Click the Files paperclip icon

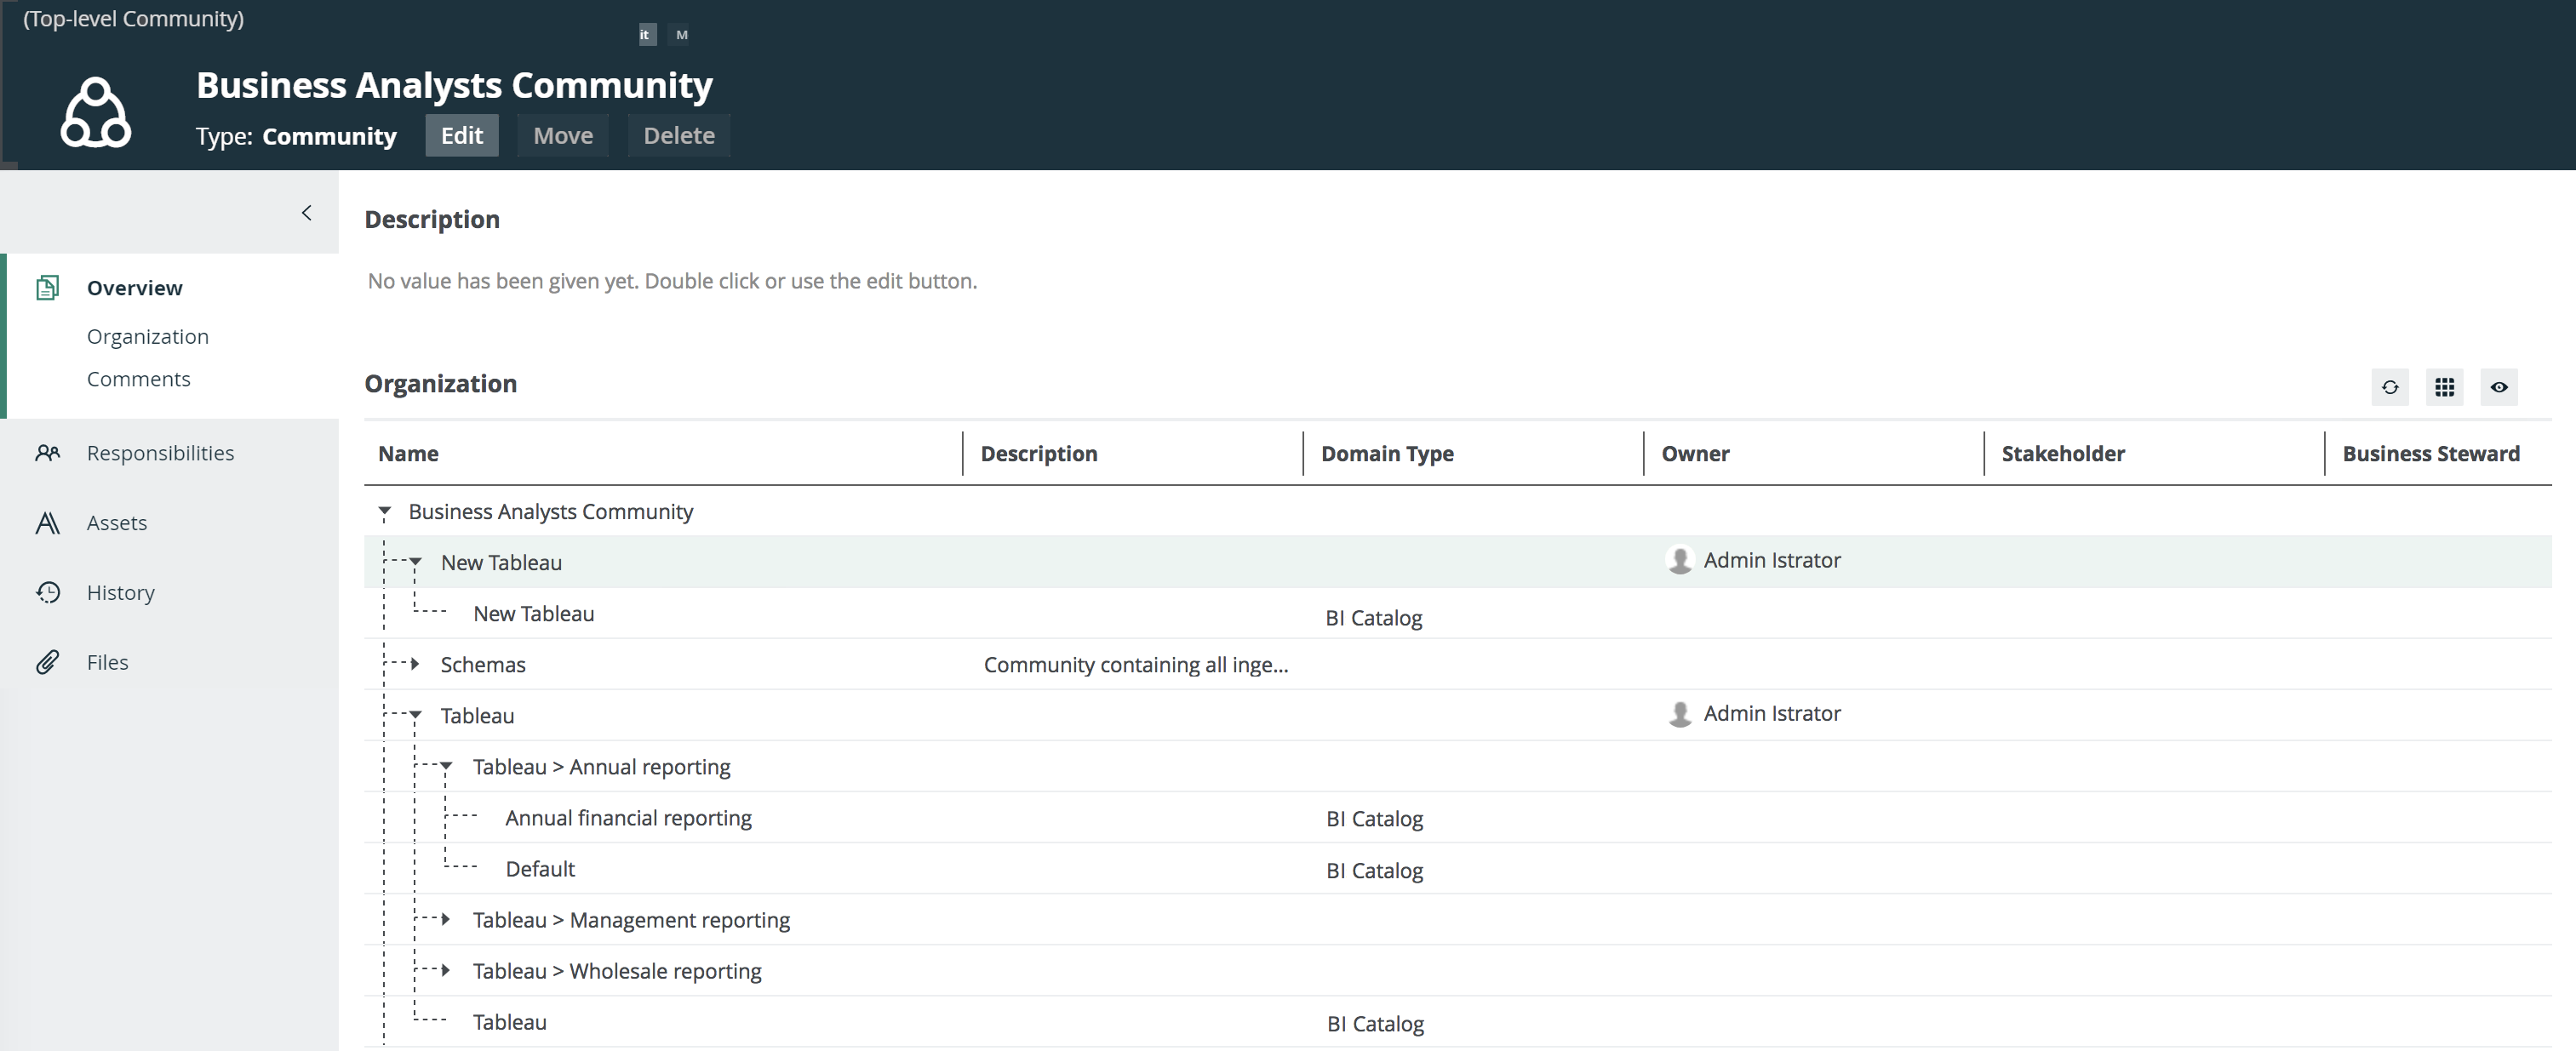pos(47,662)
